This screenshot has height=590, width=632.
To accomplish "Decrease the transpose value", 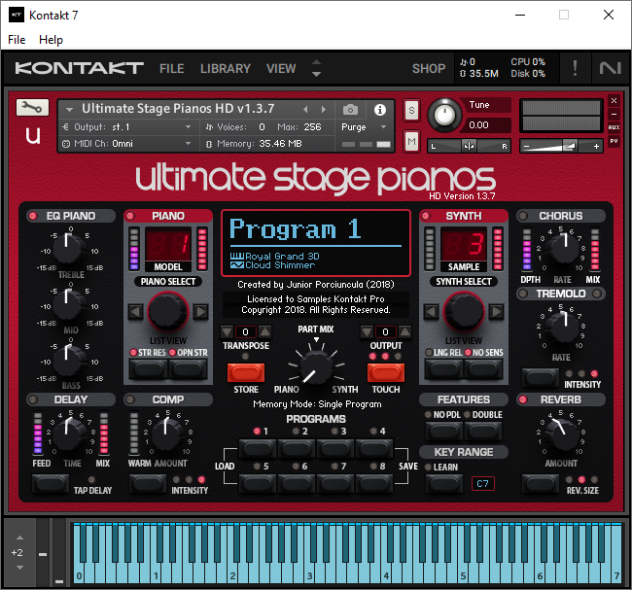I will [x=227, y=332].
